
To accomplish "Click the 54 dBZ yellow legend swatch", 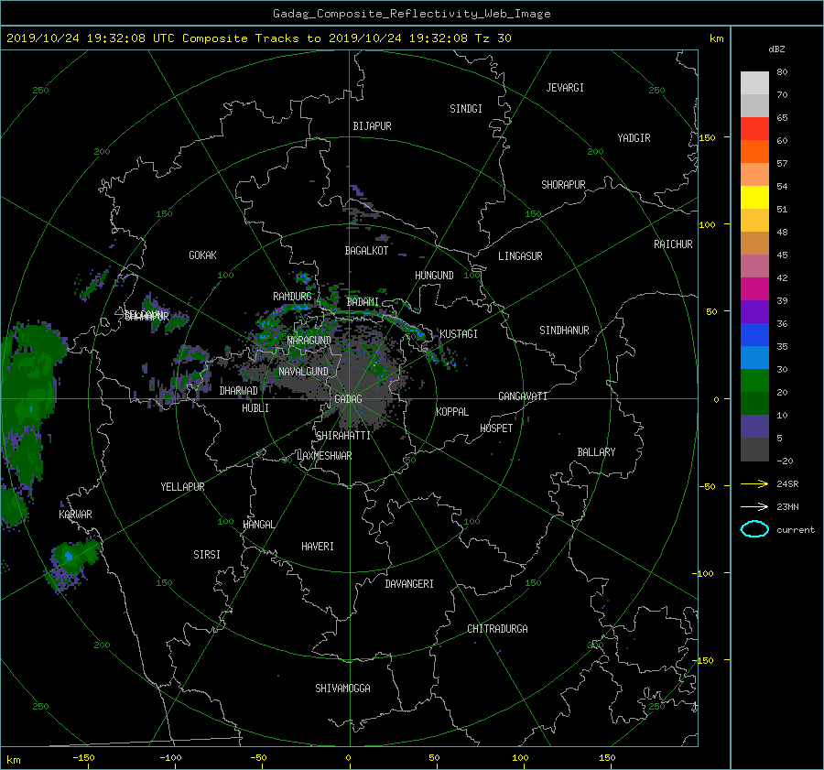I will (x=754, y=197).
